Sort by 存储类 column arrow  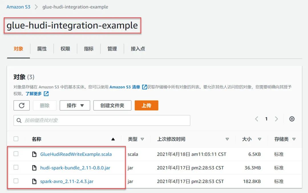(294, 139)
